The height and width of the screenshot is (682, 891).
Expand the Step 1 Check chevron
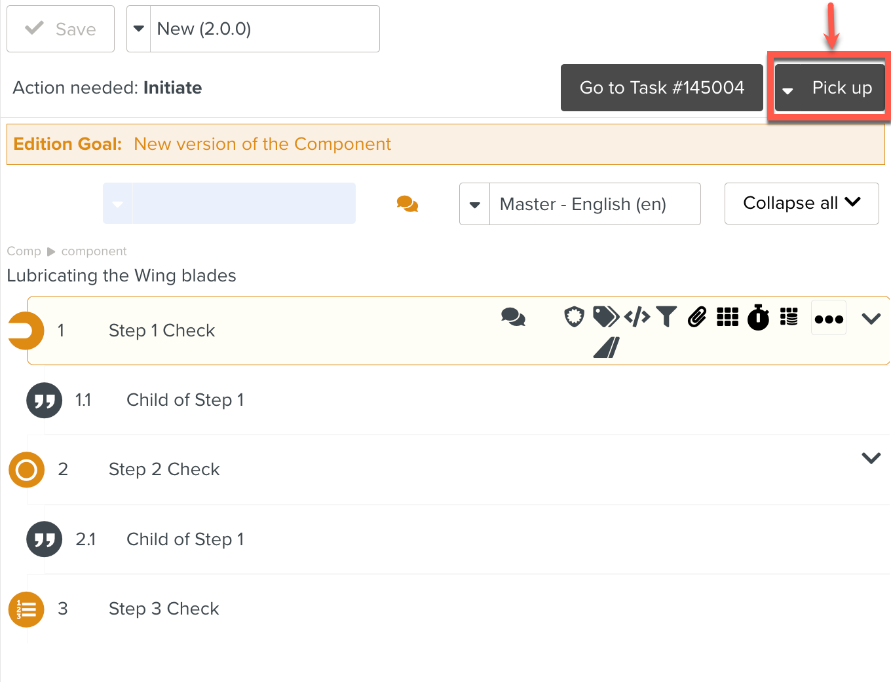pyautogui.click(x=871, y=319)
